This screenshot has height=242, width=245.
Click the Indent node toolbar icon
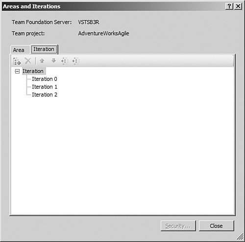click(76, 61)
